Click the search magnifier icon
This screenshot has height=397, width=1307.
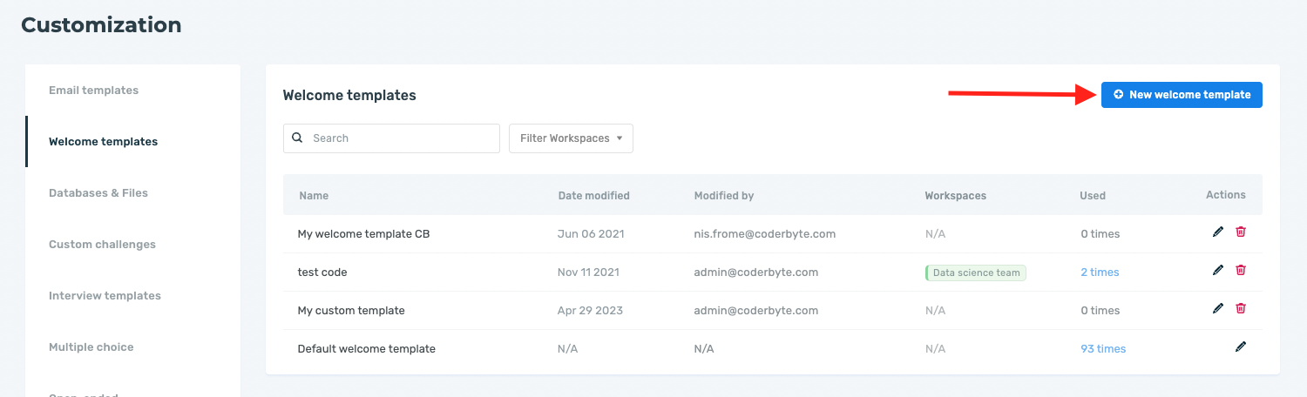pyautogui.click(x=297, y=138)
